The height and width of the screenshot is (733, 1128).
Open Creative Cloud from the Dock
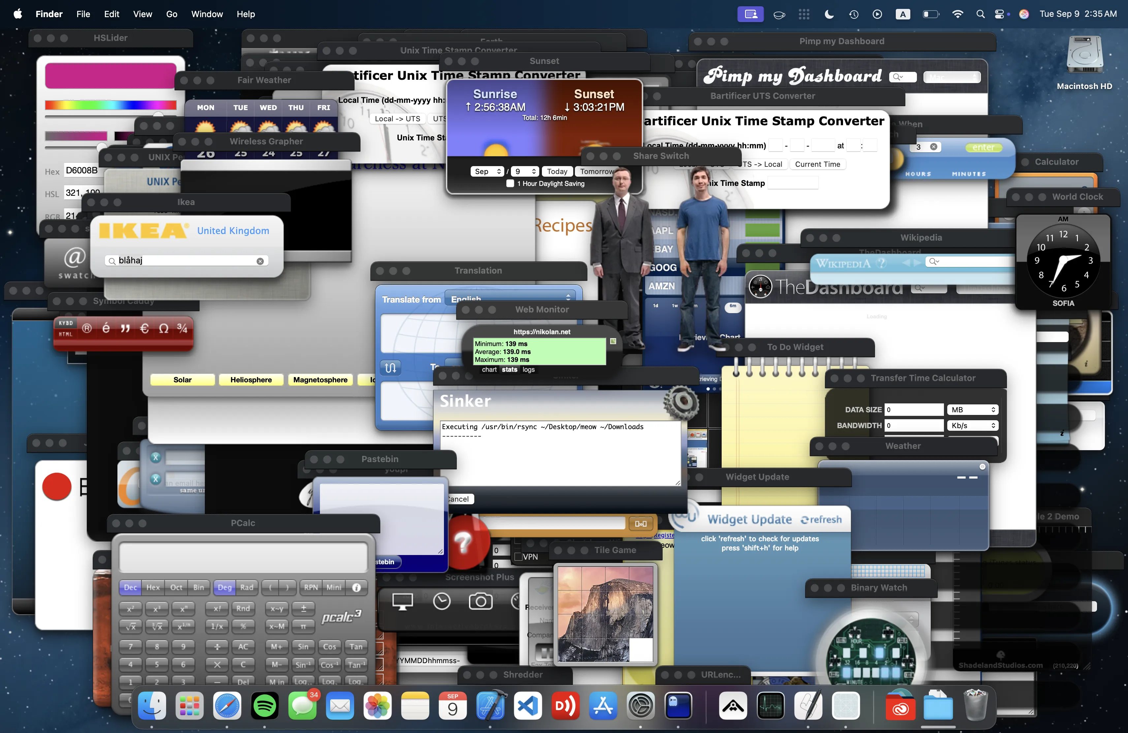(900, 706)
